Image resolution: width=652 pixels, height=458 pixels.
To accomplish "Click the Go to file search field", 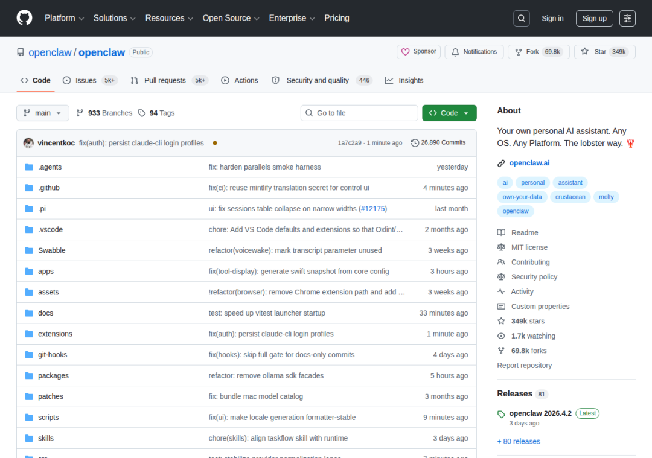I will pos(359,113).
